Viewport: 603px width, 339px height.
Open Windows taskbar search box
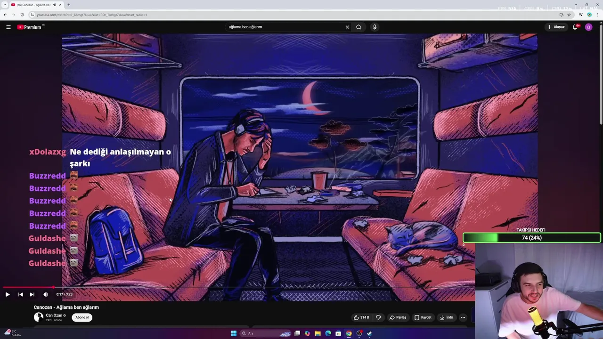[266, 333]
